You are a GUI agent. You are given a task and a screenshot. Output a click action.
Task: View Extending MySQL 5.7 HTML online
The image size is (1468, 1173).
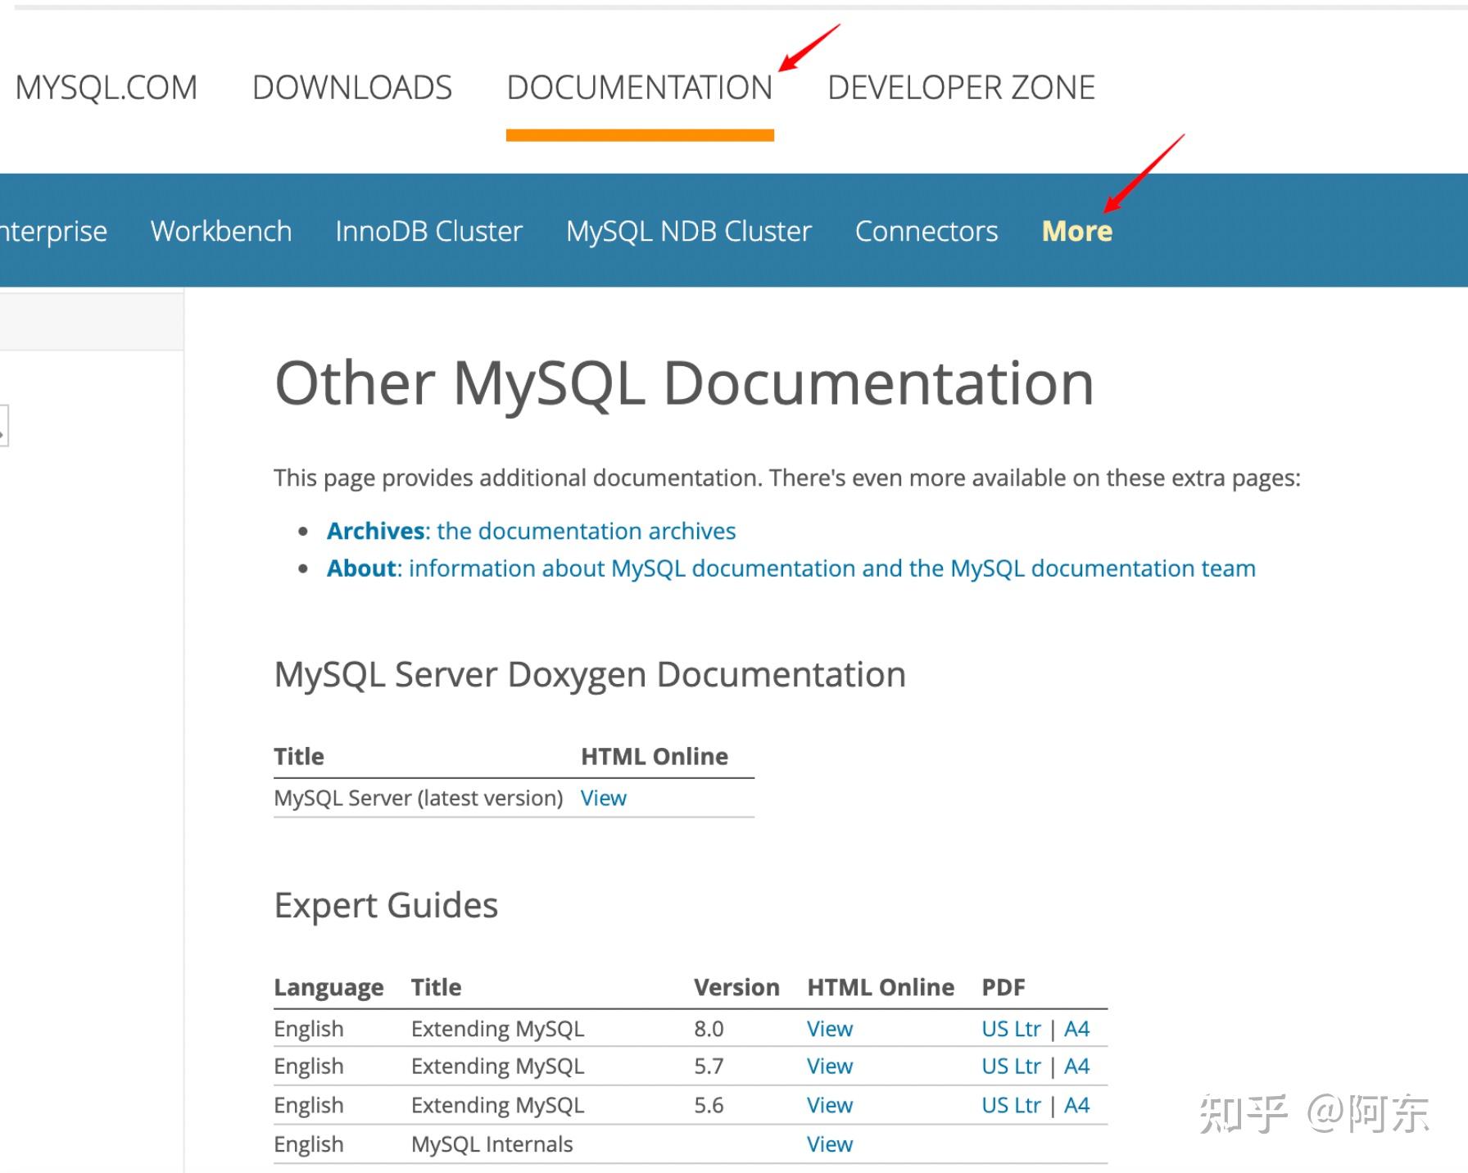point(829,1067)
